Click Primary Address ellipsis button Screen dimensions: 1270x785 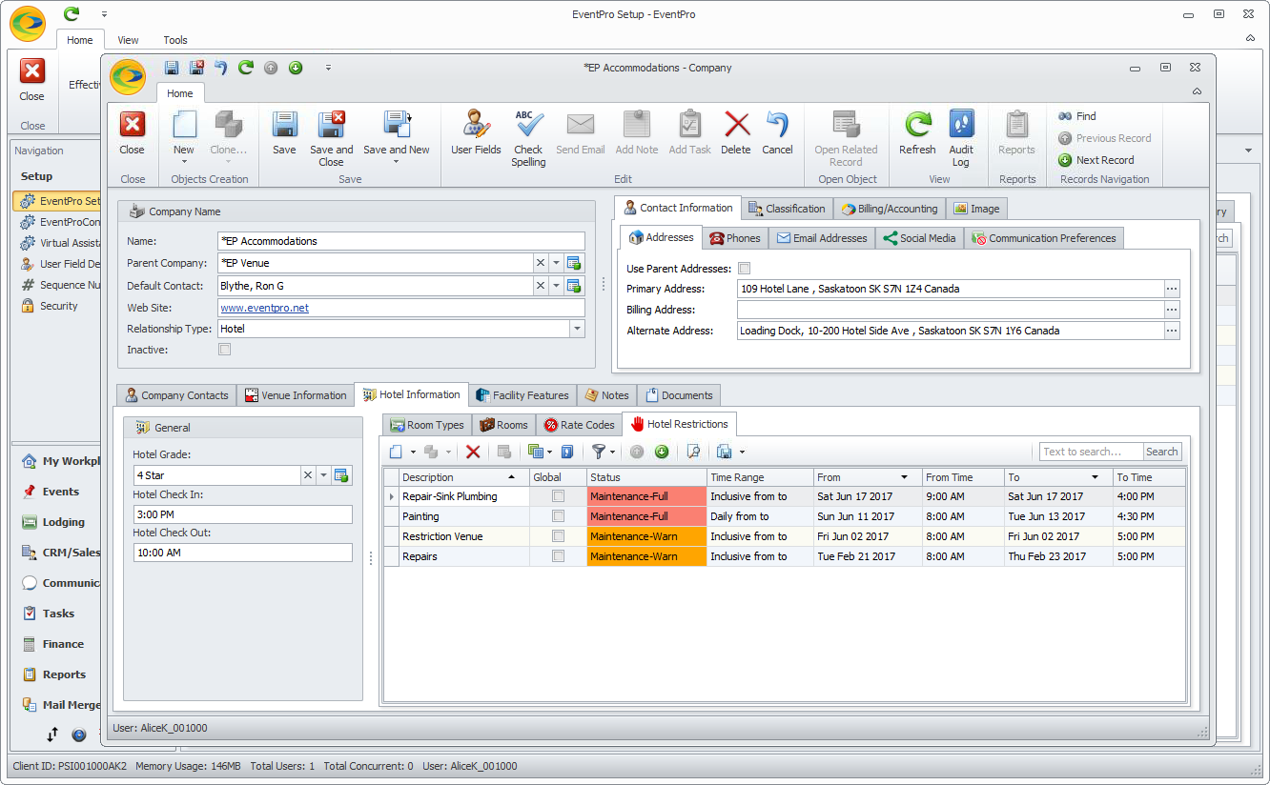(x=1172, y=289)
